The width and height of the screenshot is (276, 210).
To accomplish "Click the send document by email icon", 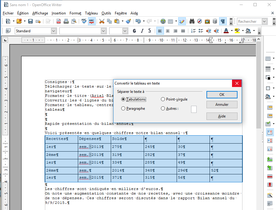I will [38, 21].
